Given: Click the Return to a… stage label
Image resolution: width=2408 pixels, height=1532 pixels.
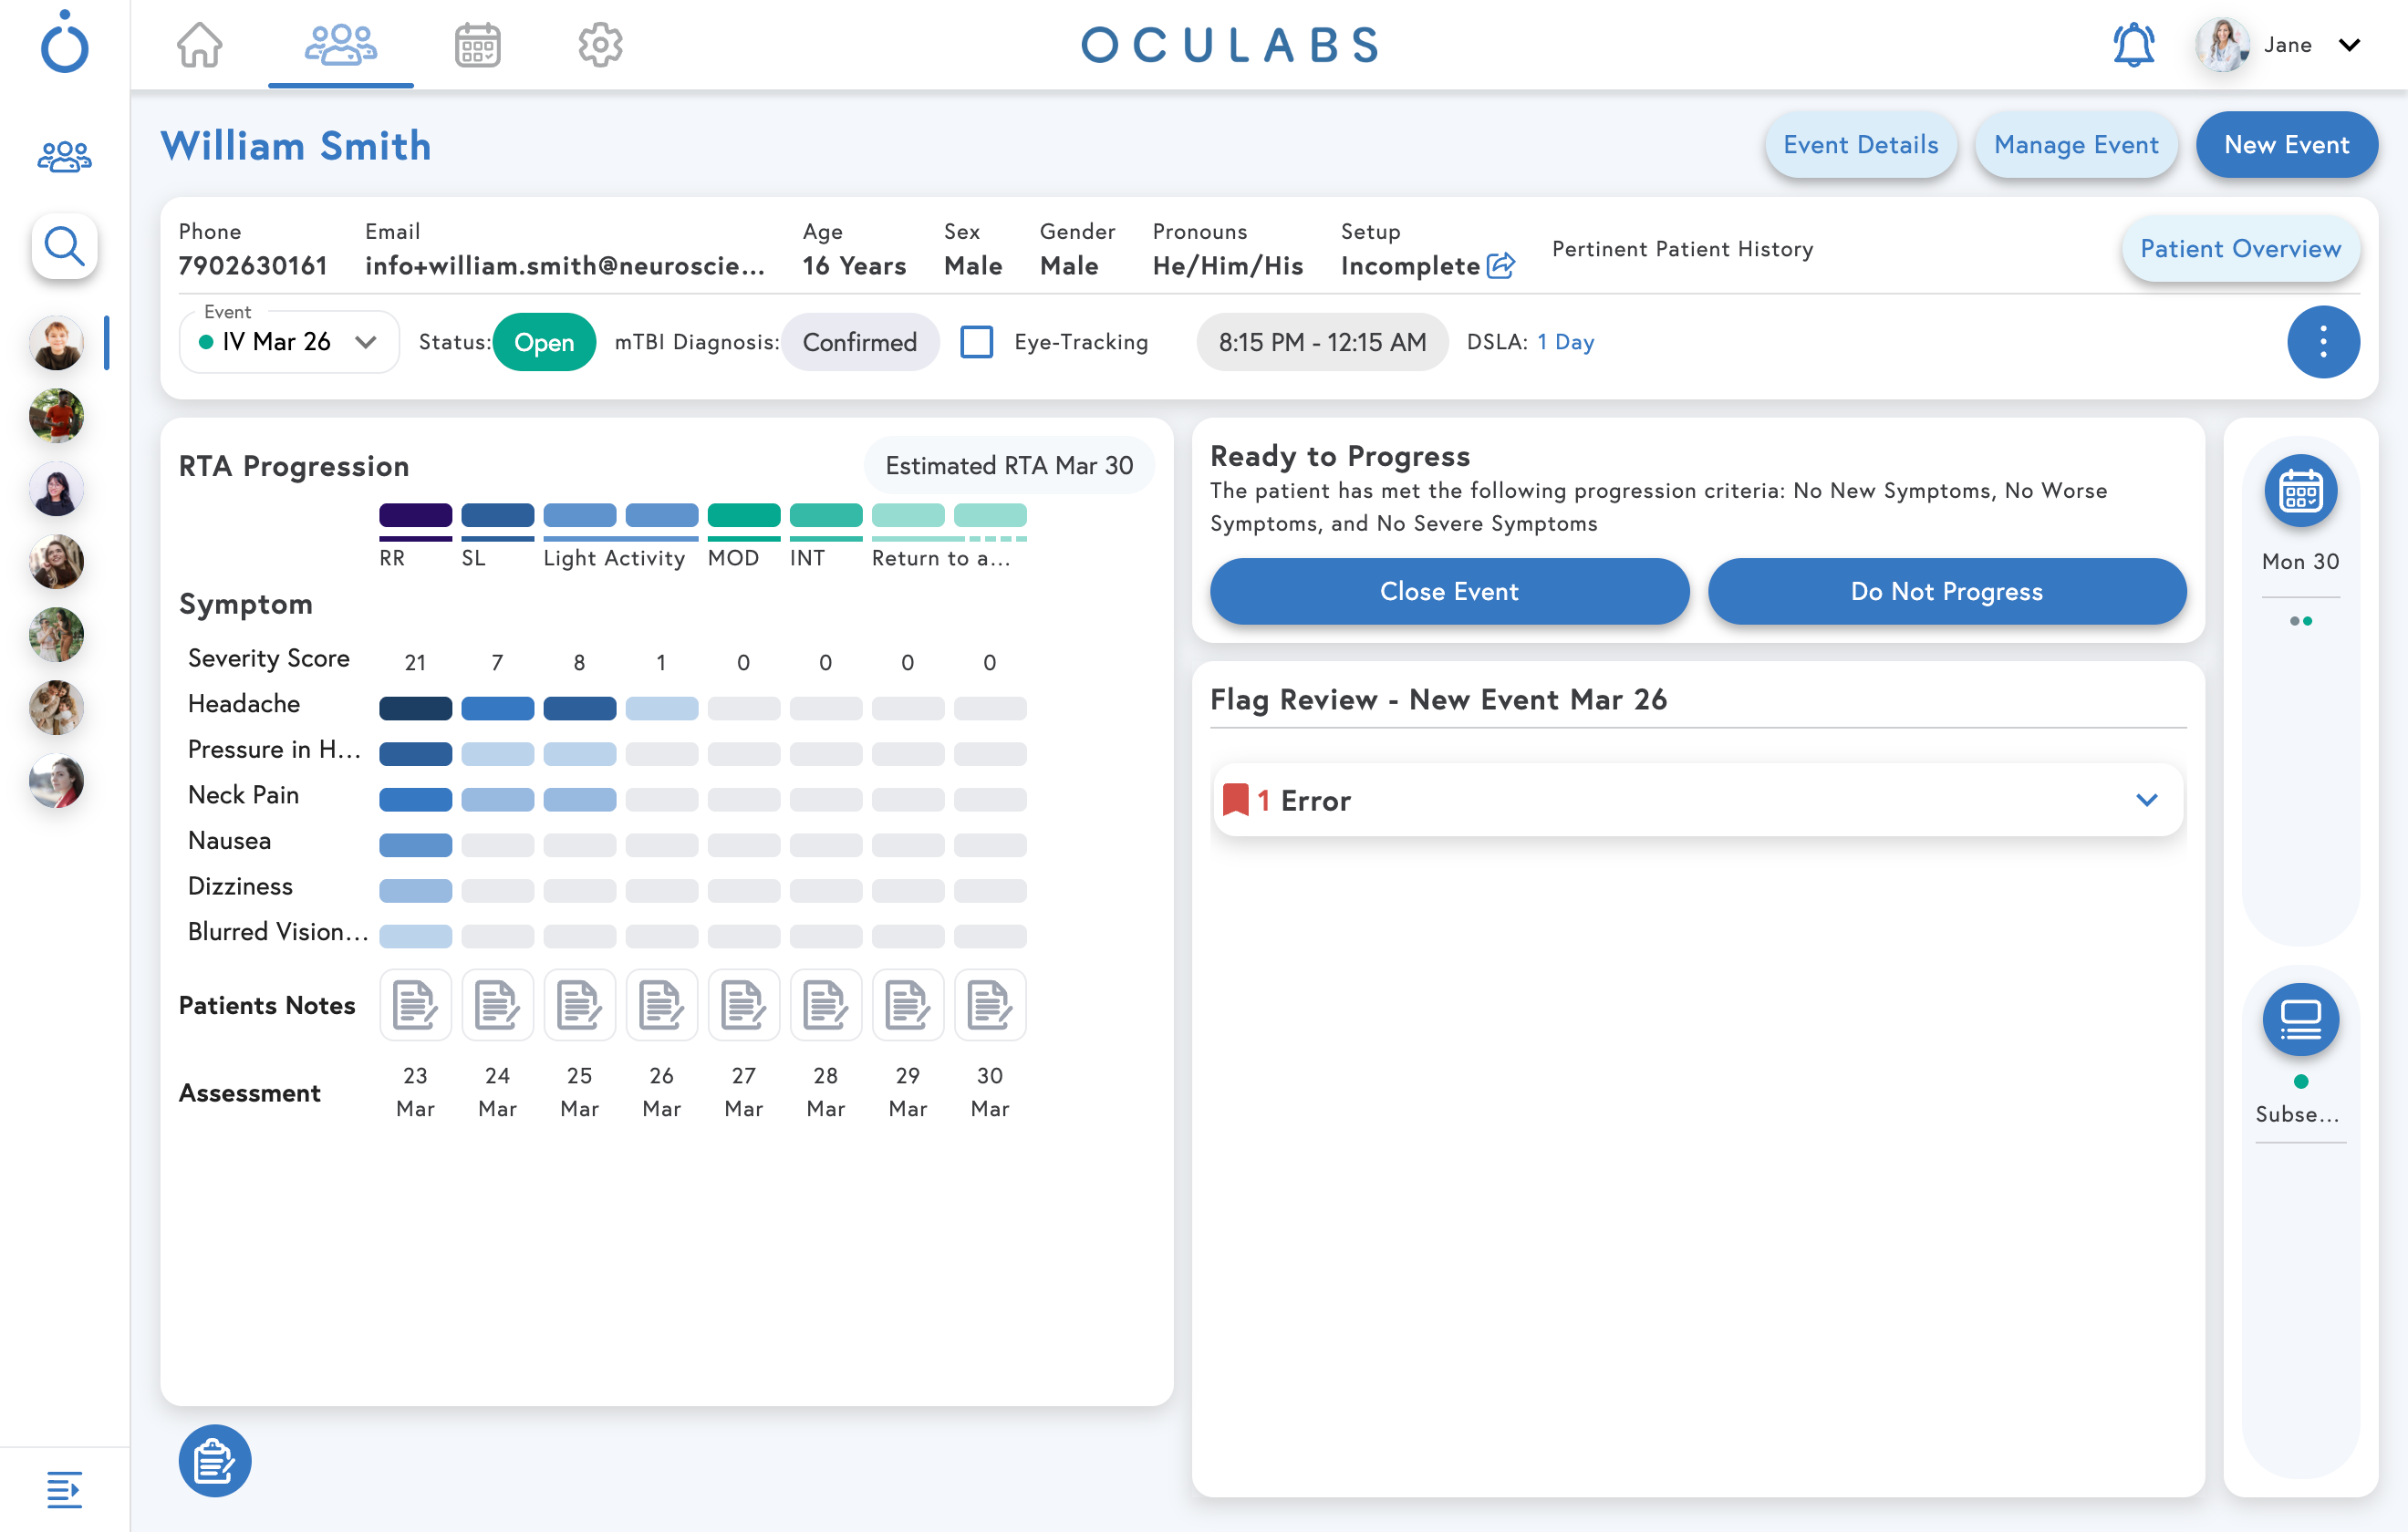Looking at the screenshot, I should pos(940,559).
